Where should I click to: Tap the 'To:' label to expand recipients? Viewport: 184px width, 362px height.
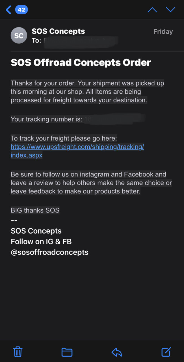pos(36,40)
